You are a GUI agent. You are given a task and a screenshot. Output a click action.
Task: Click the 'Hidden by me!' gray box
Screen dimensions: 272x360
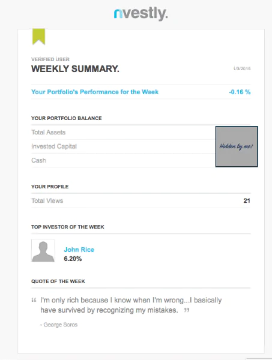237,146
